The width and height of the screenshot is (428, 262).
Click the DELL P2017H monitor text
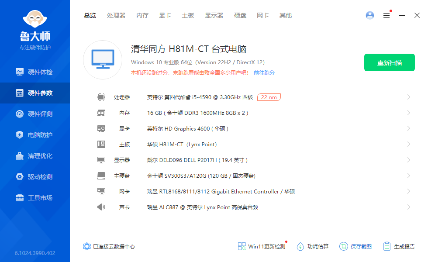pos(197,160)
